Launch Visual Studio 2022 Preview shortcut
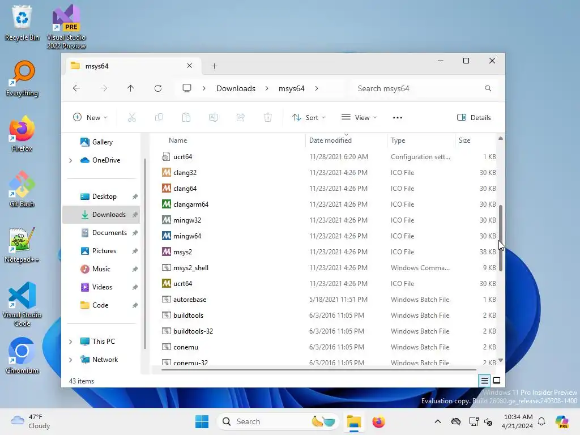 (x=66, y=26)
